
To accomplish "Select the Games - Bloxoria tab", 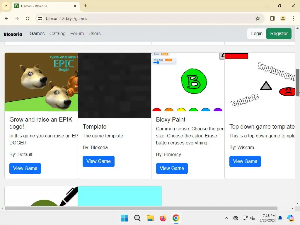I will [45, 6].
